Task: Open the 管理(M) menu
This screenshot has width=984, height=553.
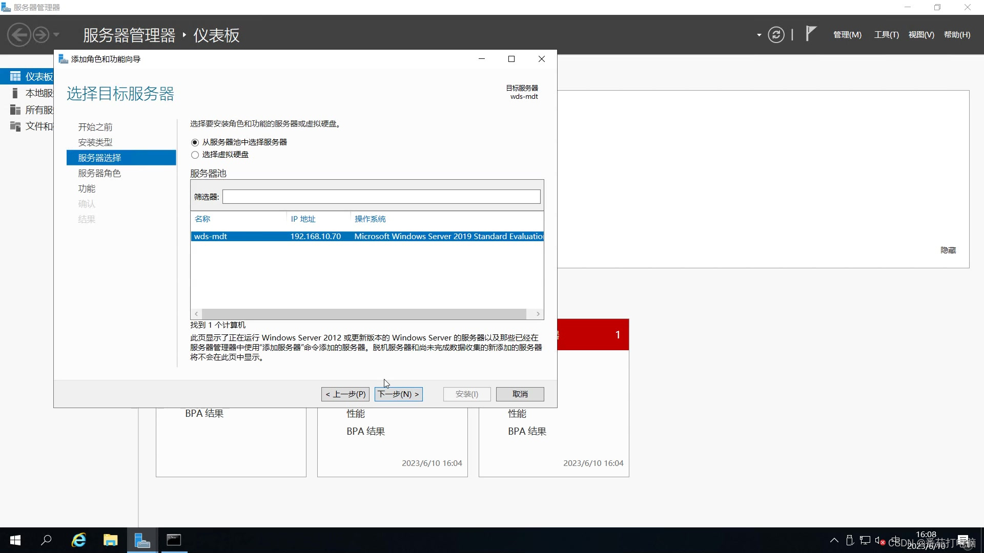Action: pos(847,35)
